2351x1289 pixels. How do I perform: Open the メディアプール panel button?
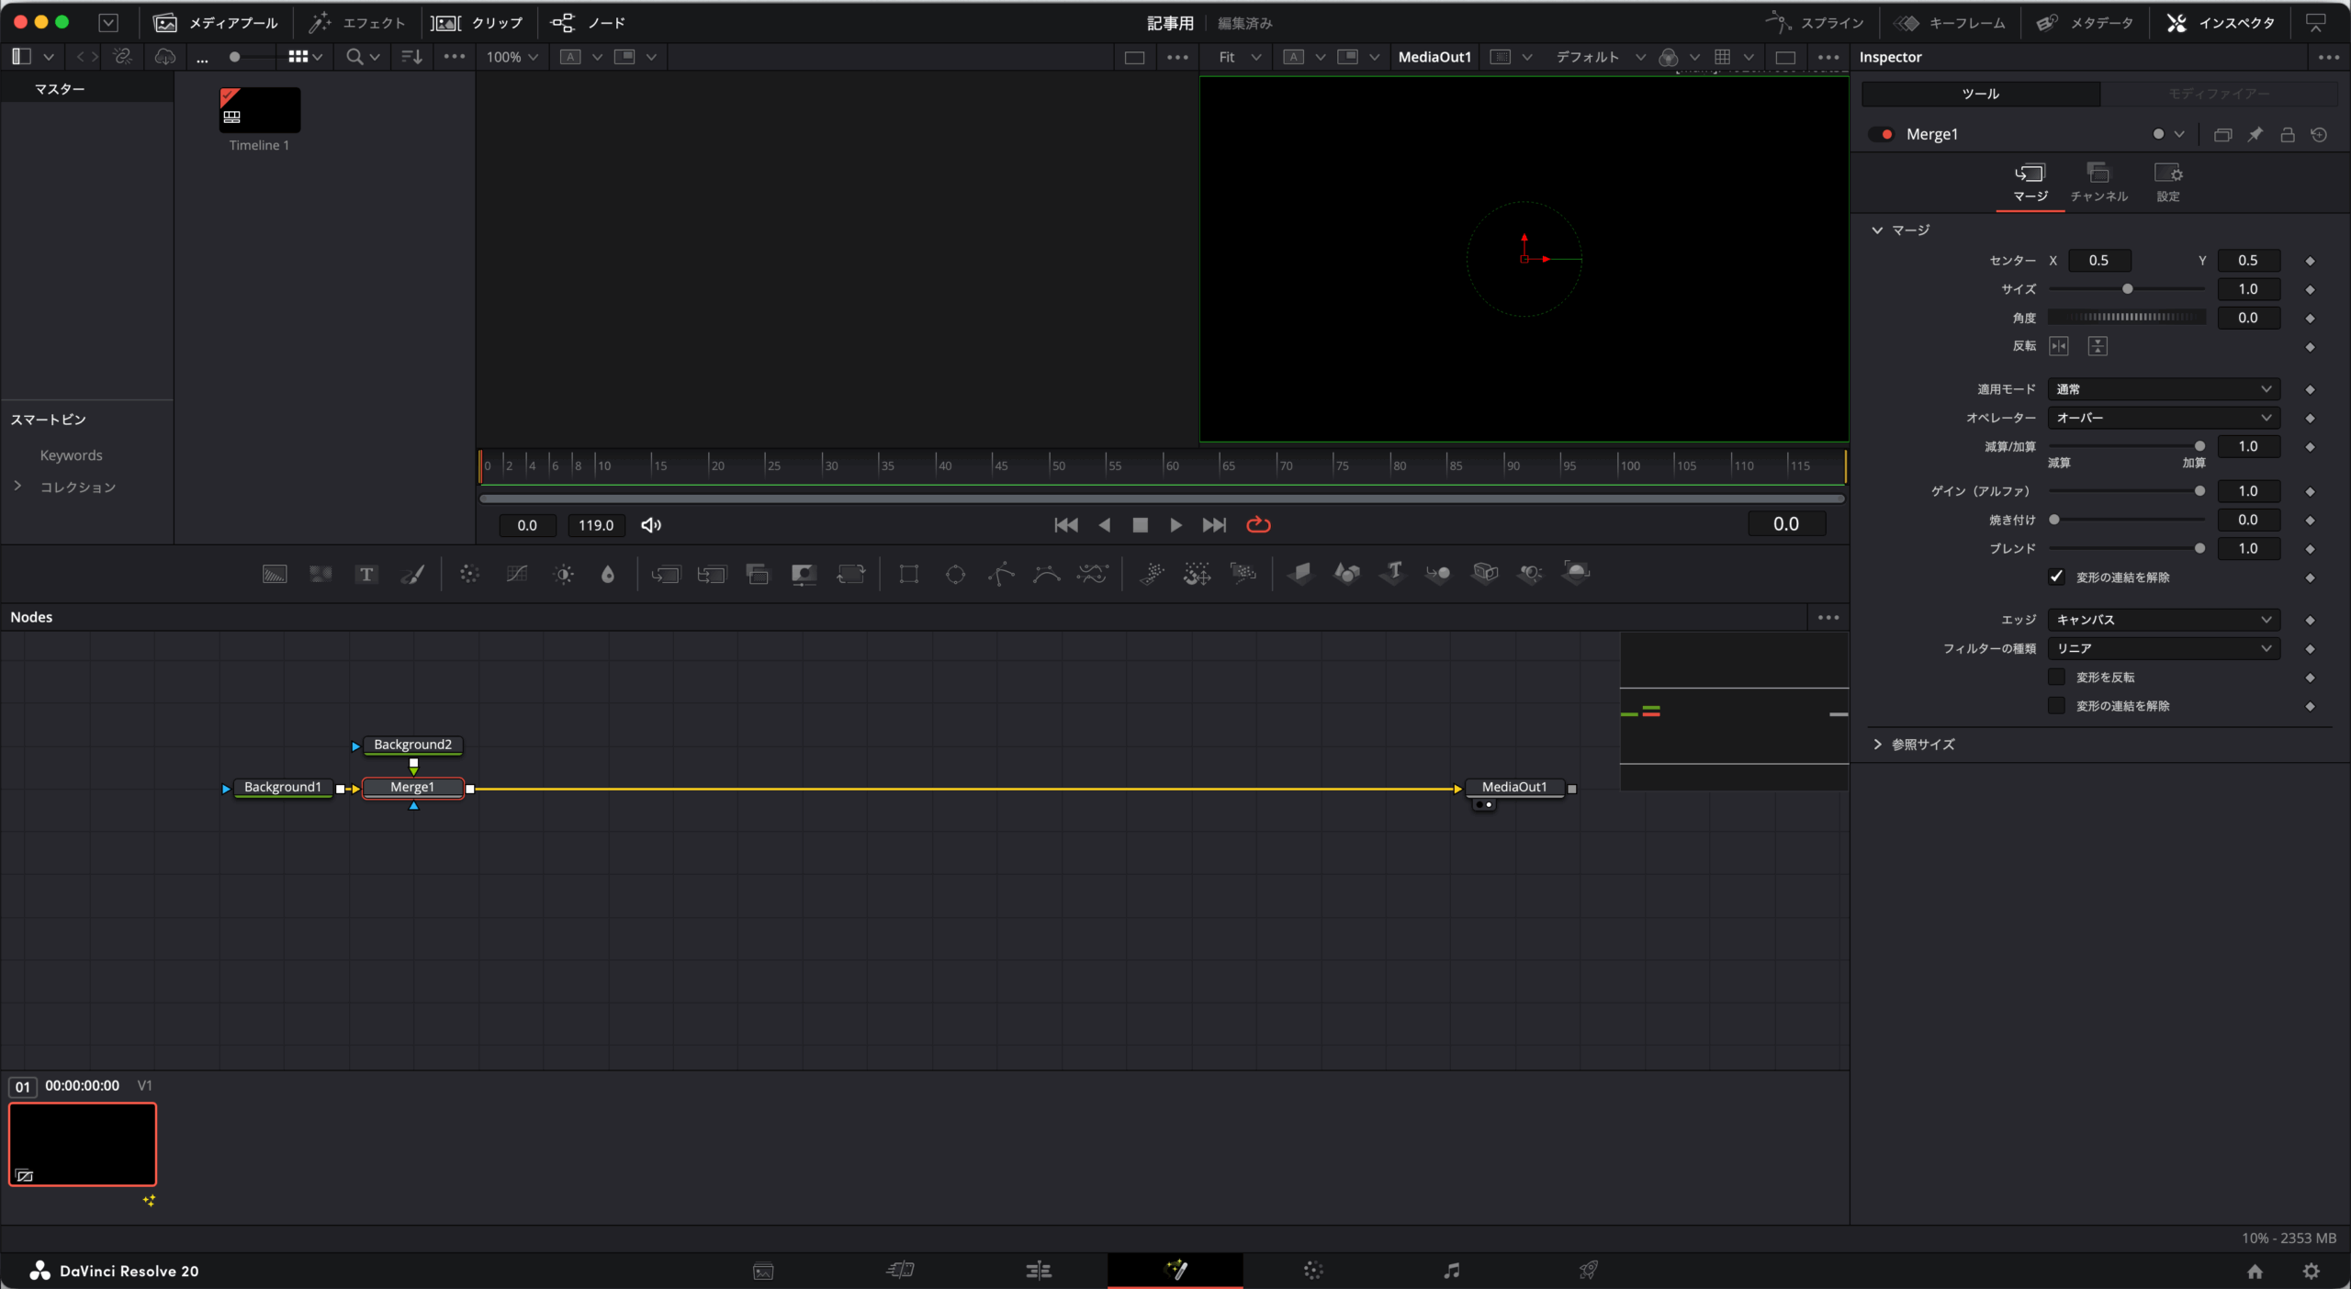(217, 23)
